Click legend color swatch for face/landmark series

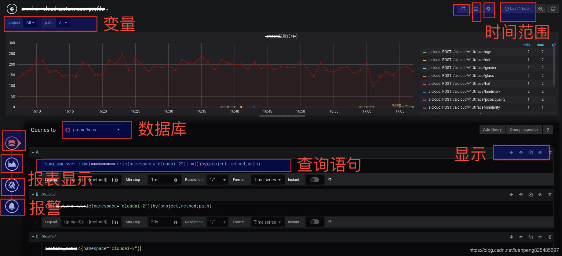pos(425,92)
